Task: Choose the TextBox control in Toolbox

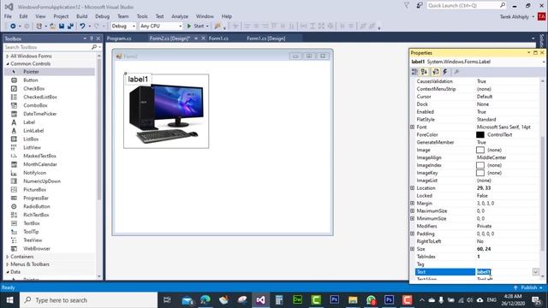Action: point(49,223)
